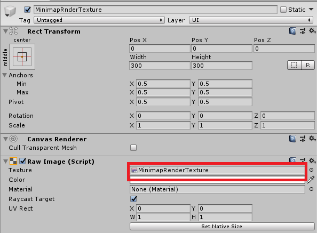The width and height of the screenshot is (317, 233).
Task: Open the Texture object picker circle
Action: [311, 170]
